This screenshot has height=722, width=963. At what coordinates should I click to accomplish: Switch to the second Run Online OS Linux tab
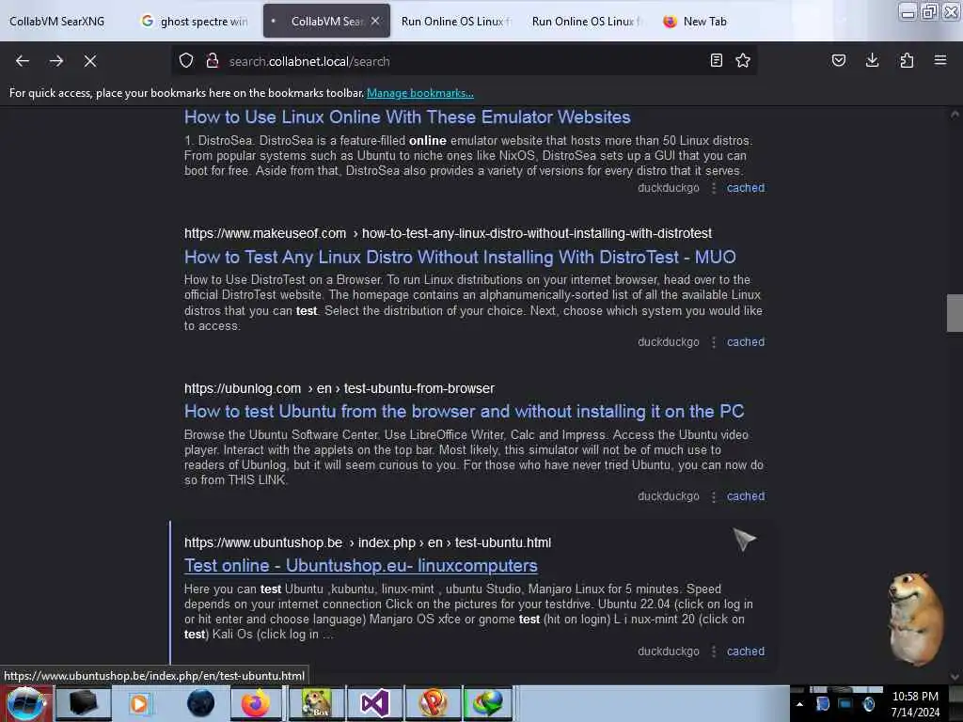click(586, 21)
